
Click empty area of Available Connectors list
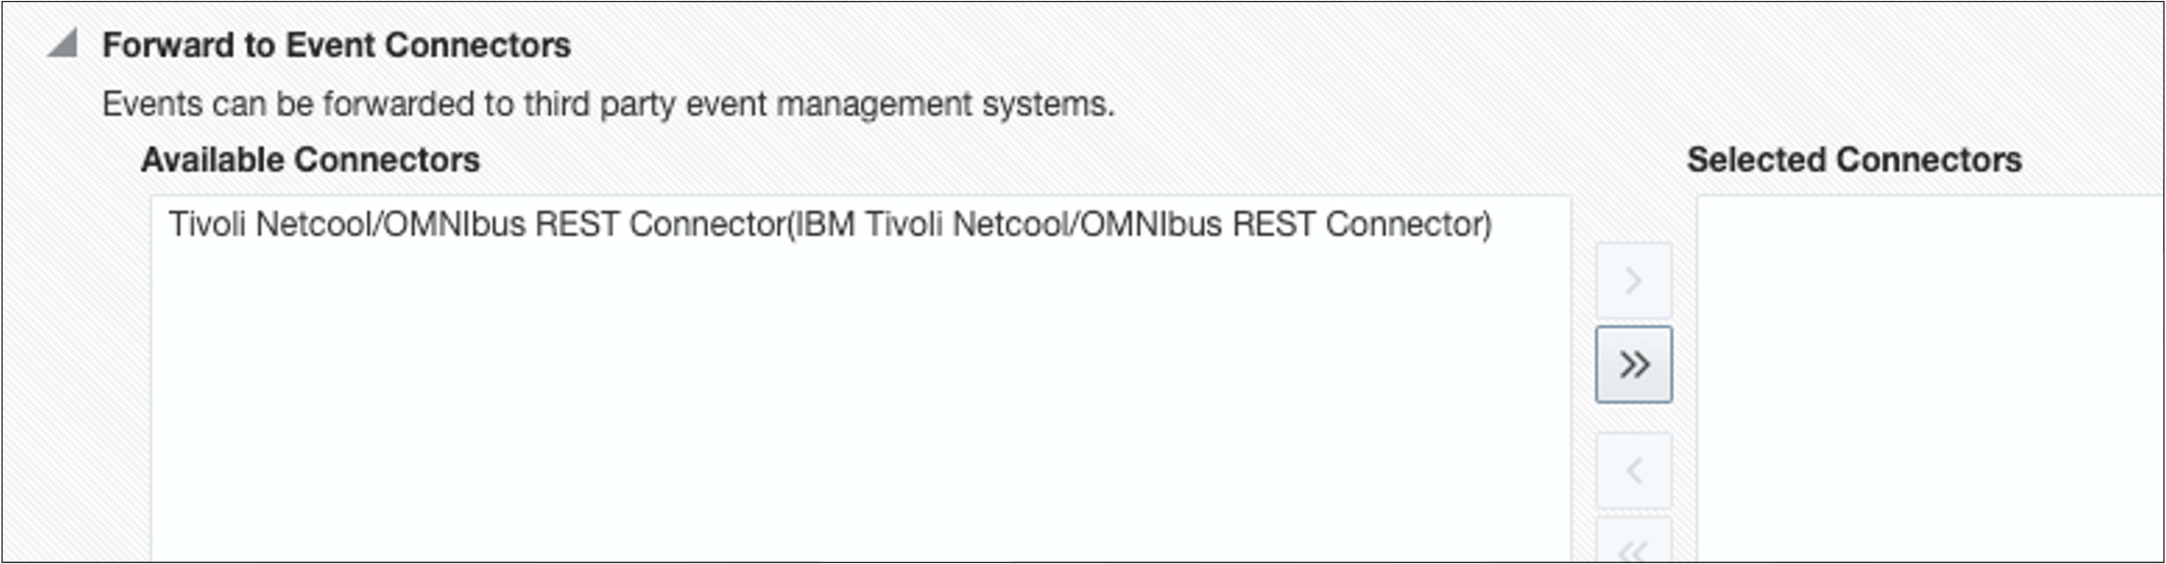(x=861, y=403)
